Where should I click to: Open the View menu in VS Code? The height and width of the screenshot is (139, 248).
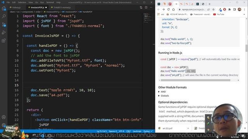pos(31,2)
